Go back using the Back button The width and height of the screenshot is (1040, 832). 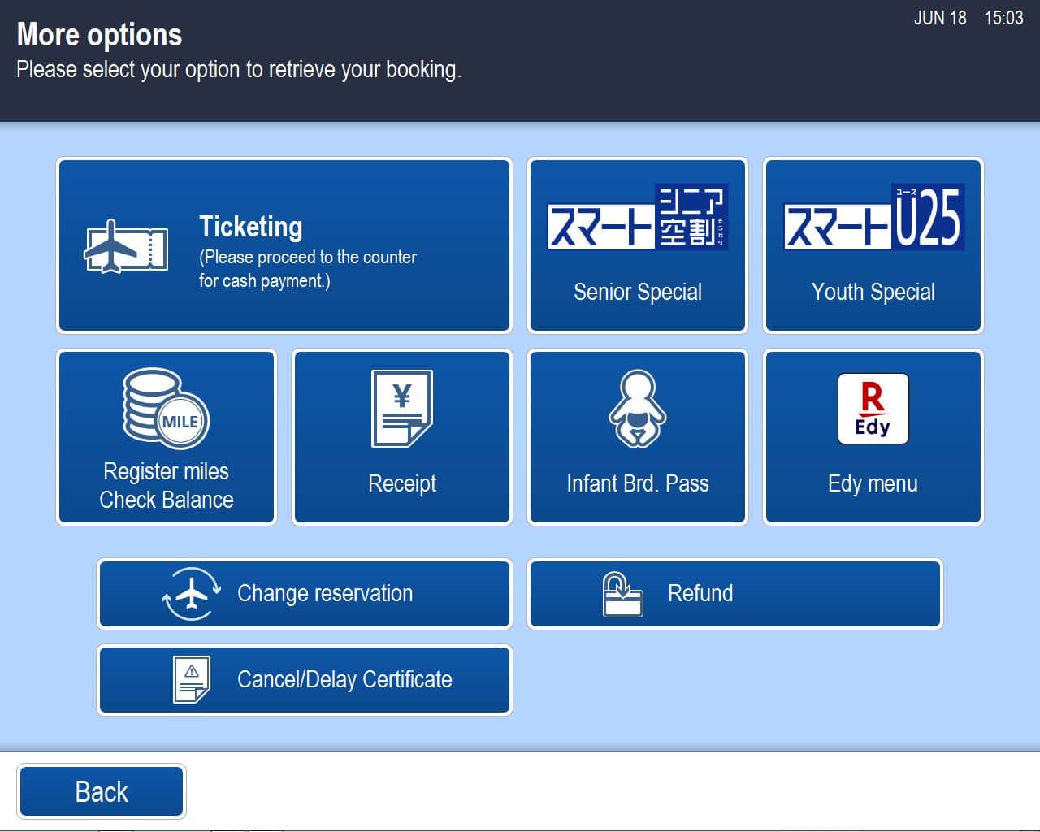102,791
